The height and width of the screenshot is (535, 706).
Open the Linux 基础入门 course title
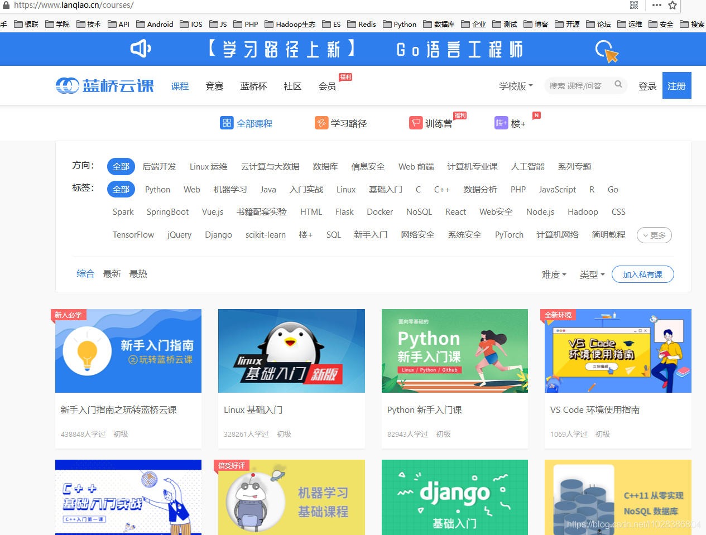point(253,409)
